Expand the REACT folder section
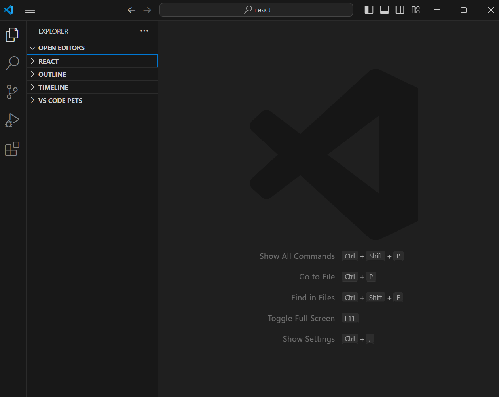This screenshot has height=397, width=499. pyautogui.click(x=92, y=61)
